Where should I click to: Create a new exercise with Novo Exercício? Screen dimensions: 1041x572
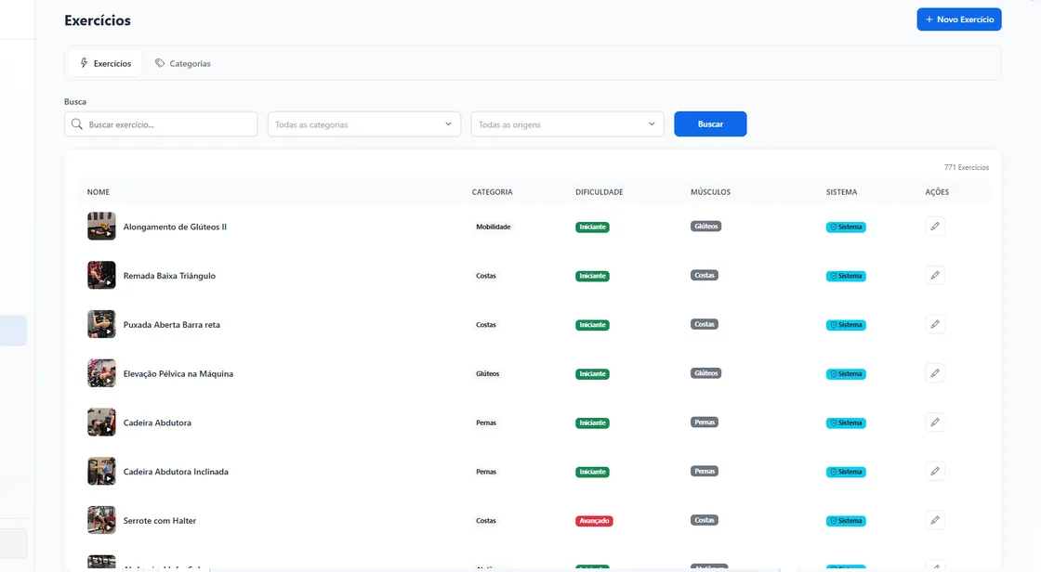[959, 19]
